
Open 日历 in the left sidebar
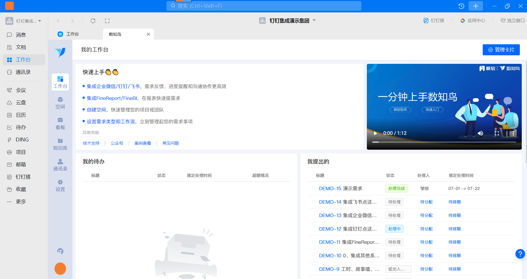click(x=23, y=115)
